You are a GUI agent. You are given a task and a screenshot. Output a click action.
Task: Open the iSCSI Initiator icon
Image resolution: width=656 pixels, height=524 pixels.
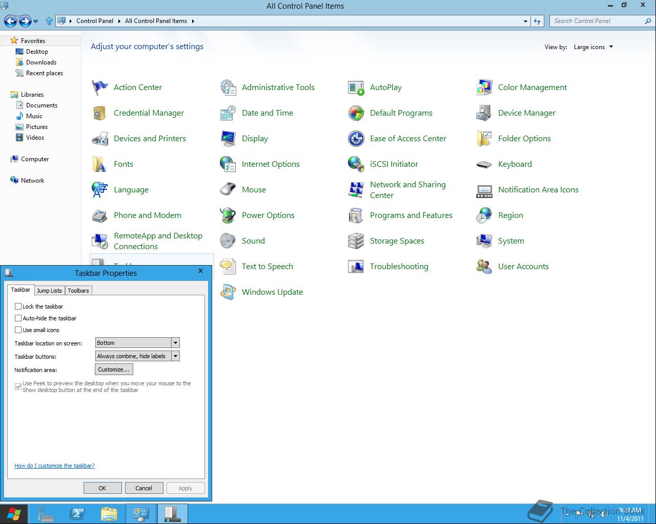pos(356,164)
